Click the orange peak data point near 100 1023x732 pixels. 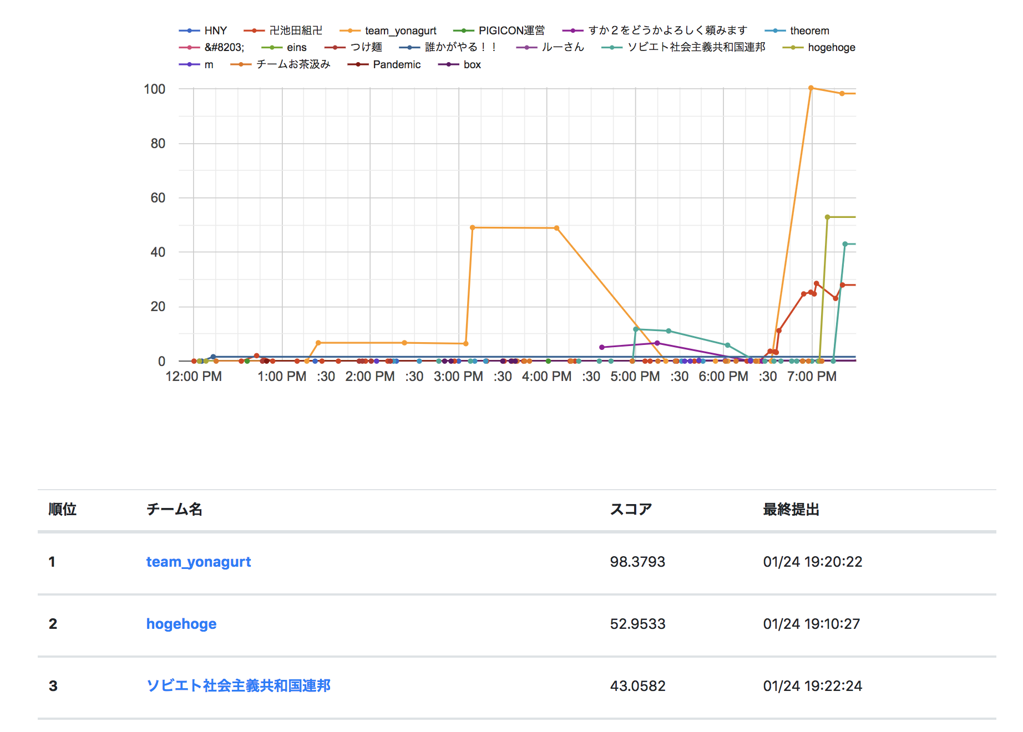click(811, 88)
